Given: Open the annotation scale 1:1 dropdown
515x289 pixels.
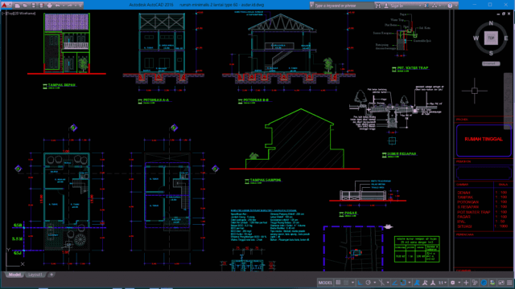Looking at the screenshot, I should pyautogui.click(x=442, y=283).
